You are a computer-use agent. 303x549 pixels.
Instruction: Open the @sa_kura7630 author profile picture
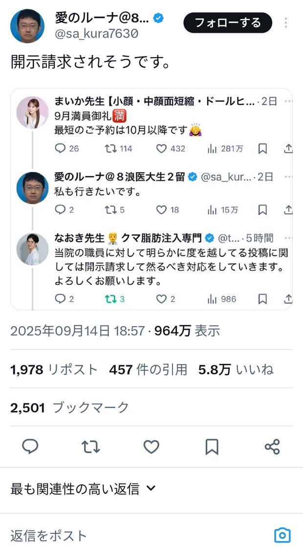tap(27, 26)
